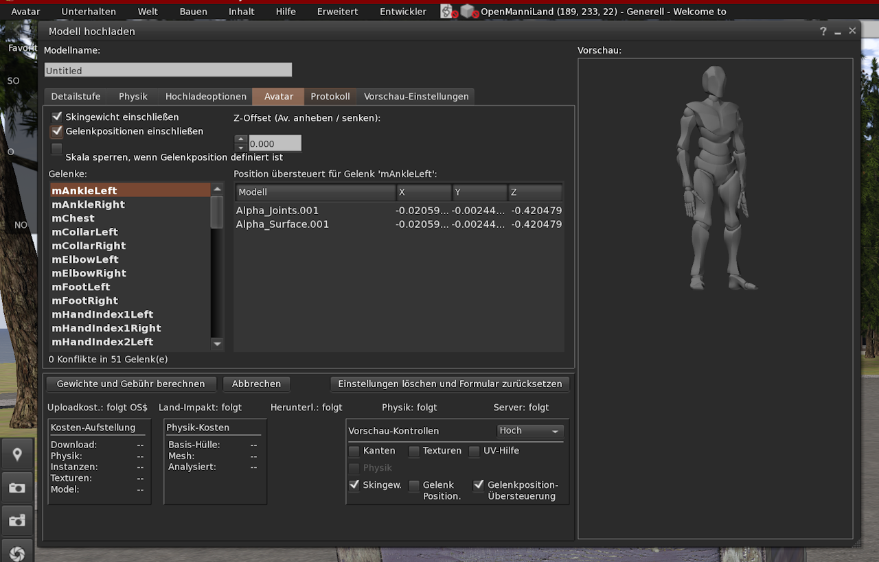Screen dimensions: 879x562
Task: Disable Skingewicht einschließen checkbox
Action: coord(57,117)
